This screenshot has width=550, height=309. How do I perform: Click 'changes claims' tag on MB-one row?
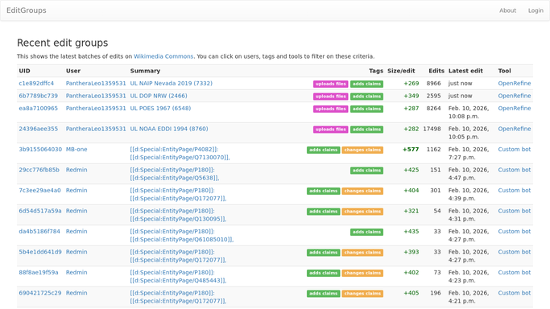(x=362, y=150)
